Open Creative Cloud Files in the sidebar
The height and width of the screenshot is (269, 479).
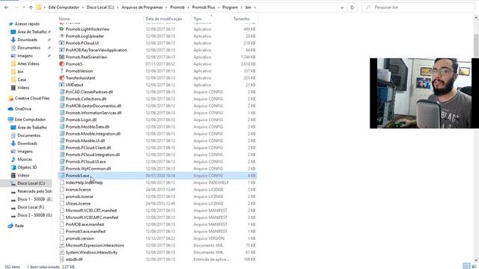click(31, 98)
